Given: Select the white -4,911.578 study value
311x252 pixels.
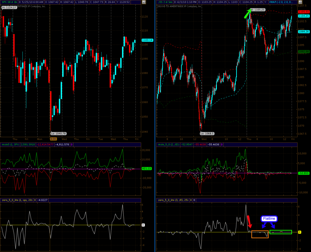Looking at the screenshot, I should click(x=62, y=144).
